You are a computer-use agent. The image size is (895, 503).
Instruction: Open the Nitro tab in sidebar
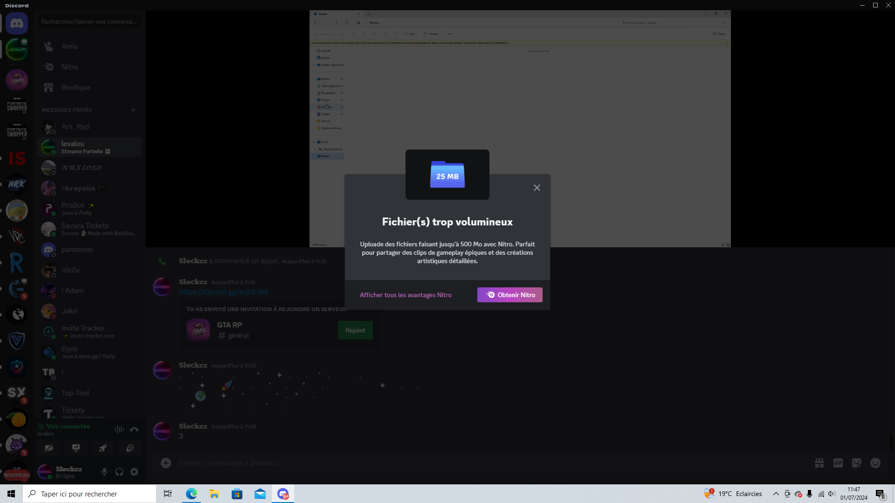tap(89, 67)
